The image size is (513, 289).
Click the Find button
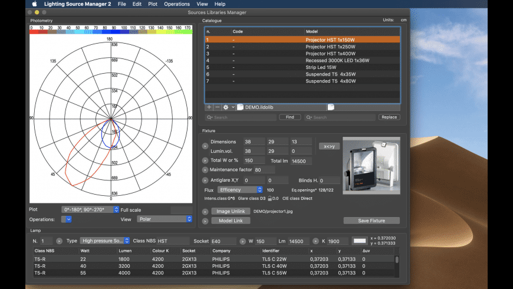coord(290,117)
